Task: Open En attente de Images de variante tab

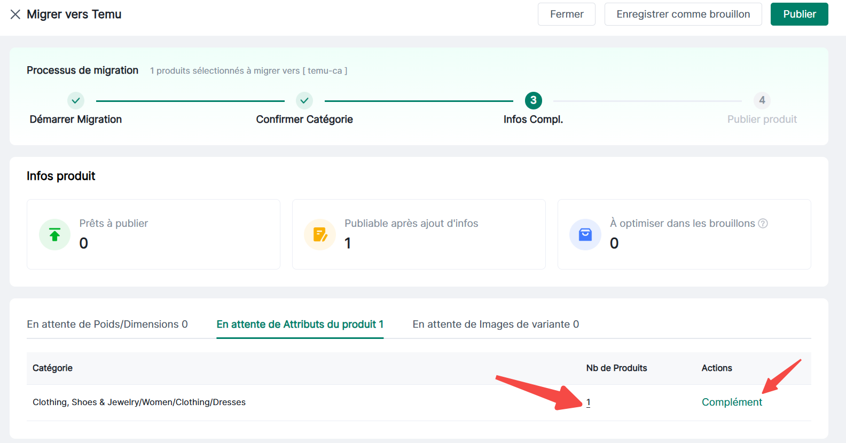Action: pos(495,325)
